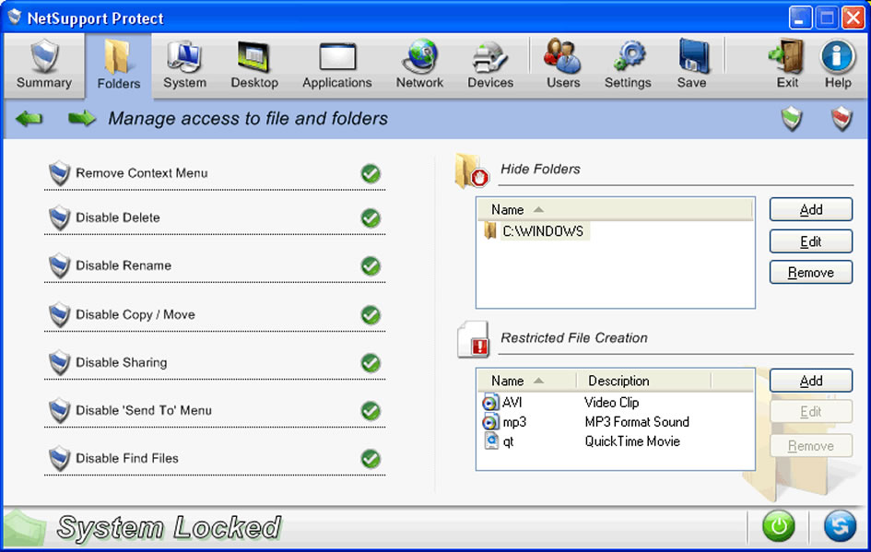This screenshot has height=552, width=871.
Task: Click the shield icon beside Disable 'Send To' Menu
Action: click(x=59, y=411)
